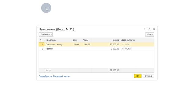The height and width of the screenshot is (110, 196).
Task: Select the 2 000,00 bonus amount cell
Action: coord(115,49)
